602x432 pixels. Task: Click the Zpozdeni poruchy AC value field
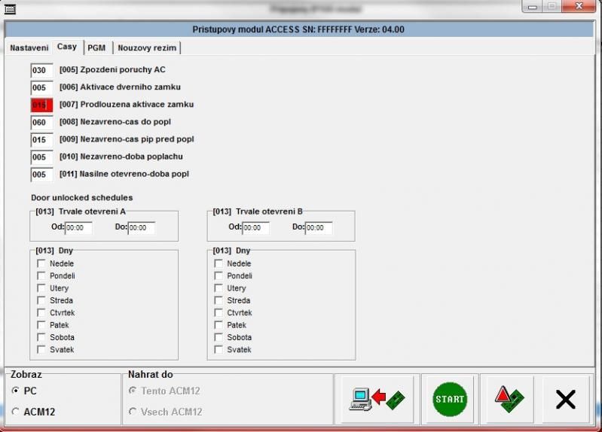pyautogui.click(x=41, y=70)
